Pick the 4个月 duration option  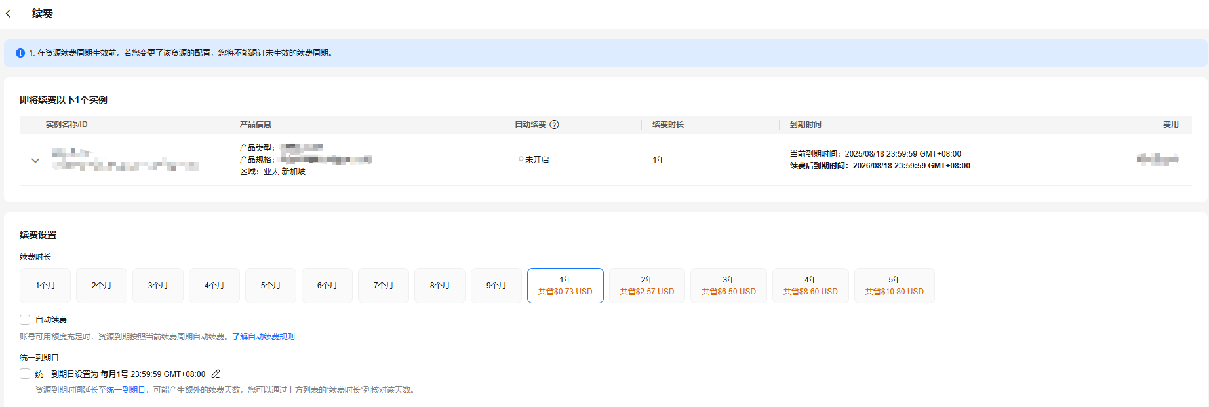click(x=214, y=286)
